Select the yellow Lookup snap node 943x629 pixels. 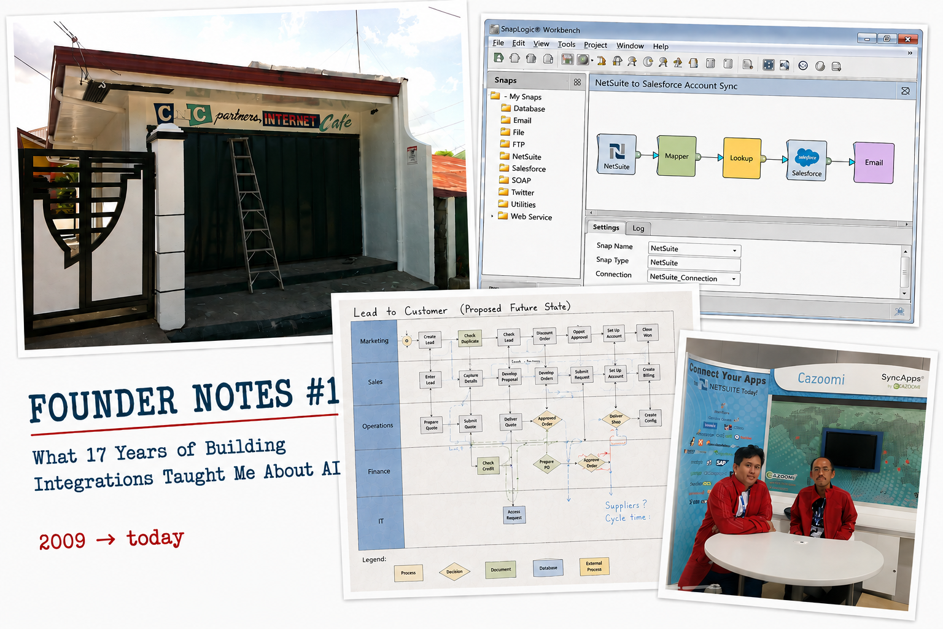point(742,158)
